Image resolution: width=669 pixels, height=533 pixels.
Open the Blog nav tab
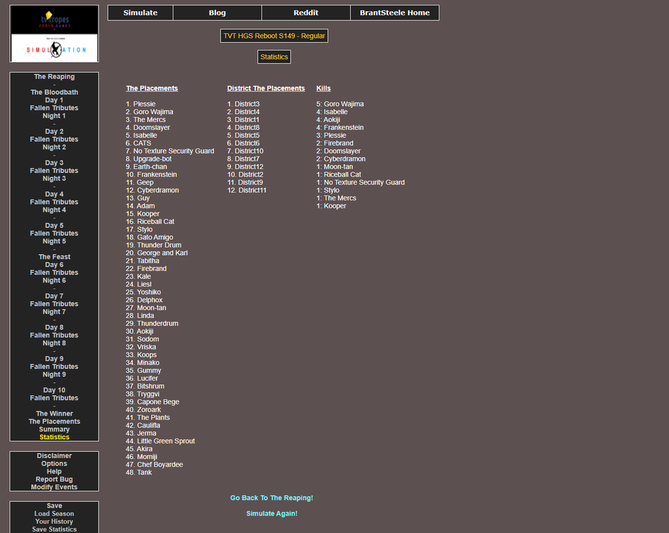point(217,13)
